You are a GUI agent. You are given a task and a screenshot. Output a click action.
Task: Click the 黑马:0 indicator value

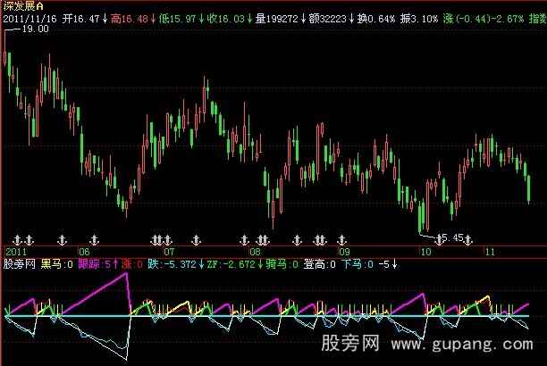57,264
